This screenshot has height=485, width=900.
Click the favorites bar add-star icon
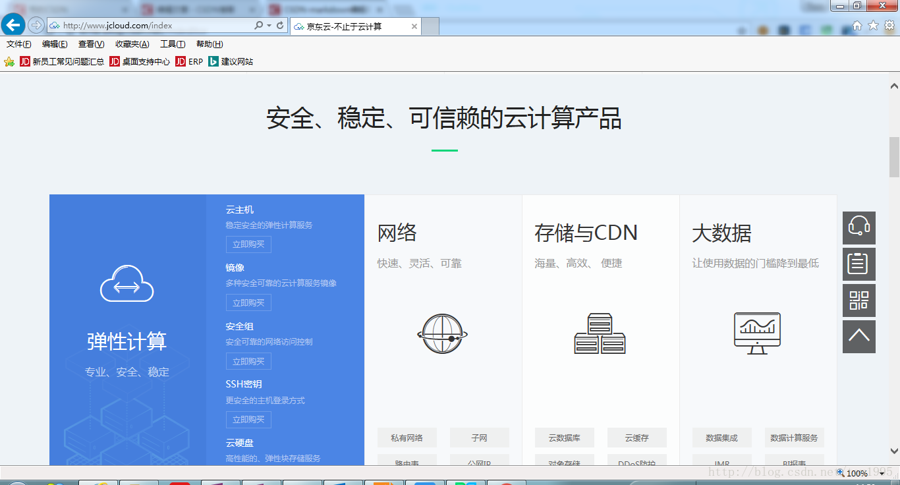coord(9,62)
